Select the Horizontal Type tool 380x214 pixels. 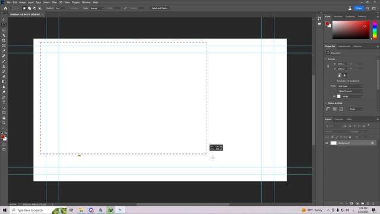tap(4, 102)
